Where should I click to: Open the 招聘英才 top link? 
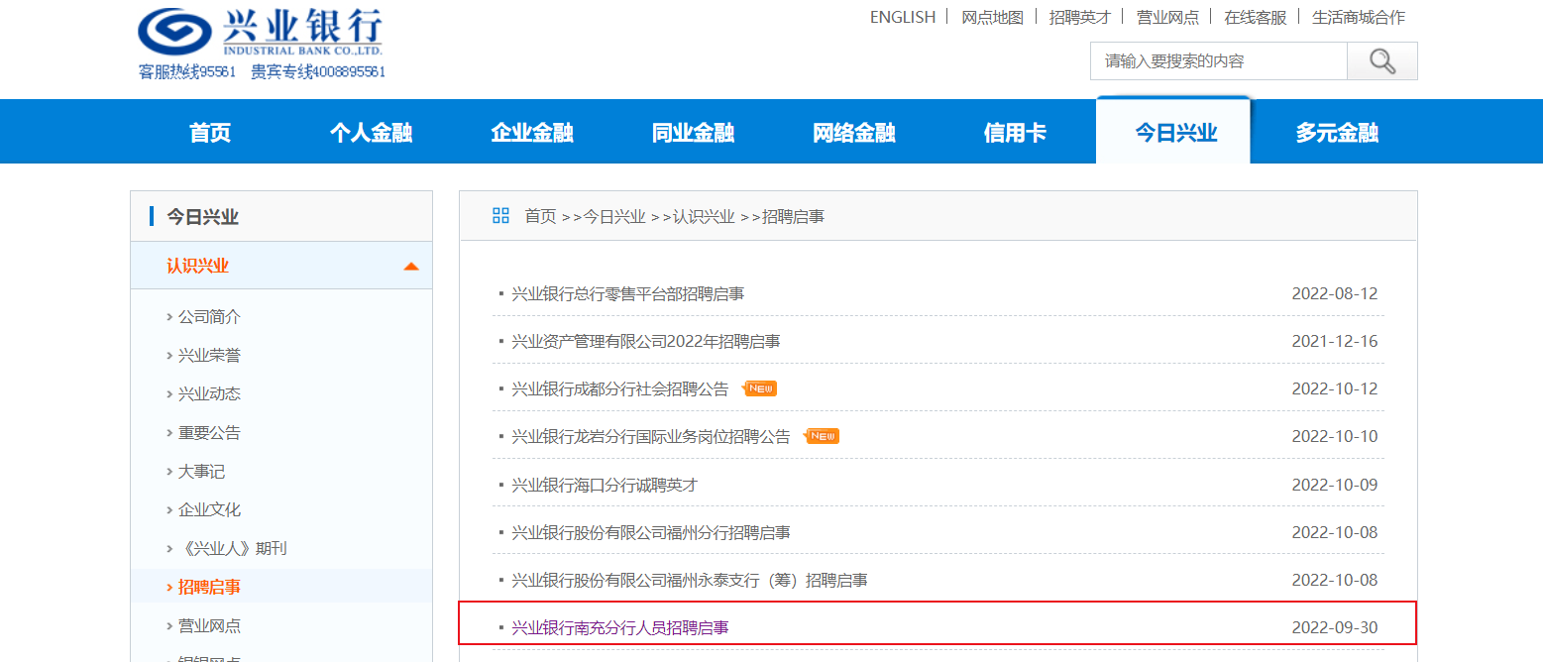tap(1079, 17)
